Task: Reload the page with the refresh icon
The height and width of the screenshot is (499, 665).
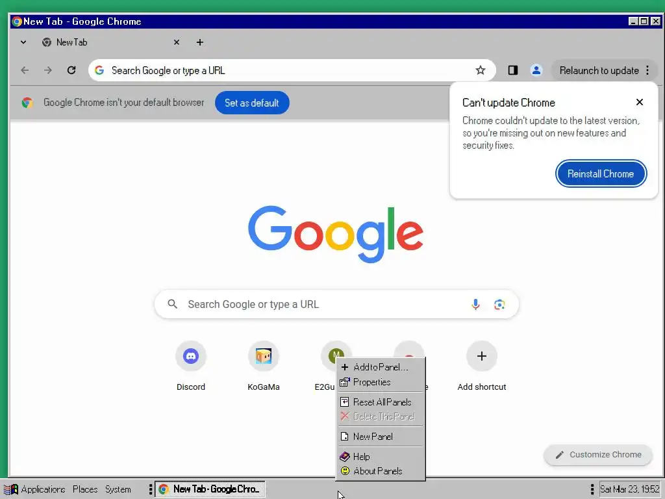Action: click(x=71, y=70)
